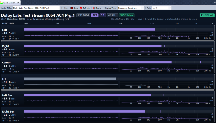The image size is (216, 123).
Task: Click the Center value -13.3 dBFS
Action: [x=9, y=66]
